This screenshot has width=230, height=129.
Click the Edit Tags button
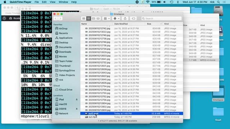tap(133, 18)
